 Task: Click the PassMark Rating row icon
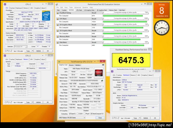(58, 13)
